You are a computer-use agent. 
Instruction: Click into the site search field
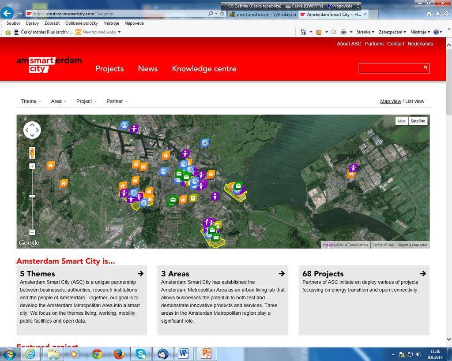[x=390, y=68]
